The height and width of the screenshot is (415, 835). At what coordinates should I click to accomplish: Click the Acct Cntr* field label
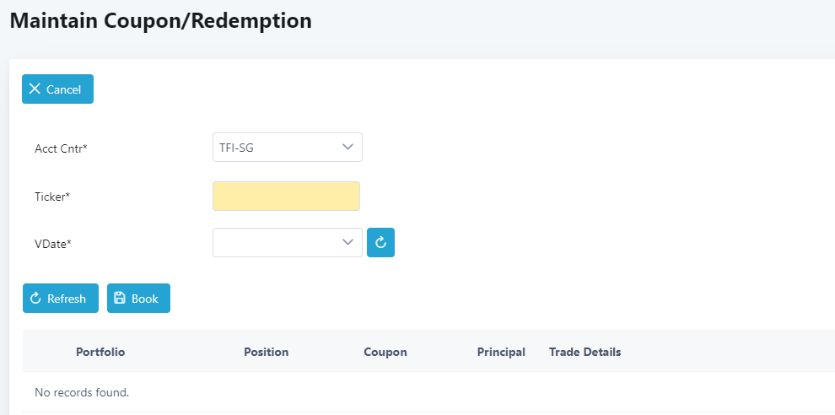pyautogui.click(x=61, y=148)
